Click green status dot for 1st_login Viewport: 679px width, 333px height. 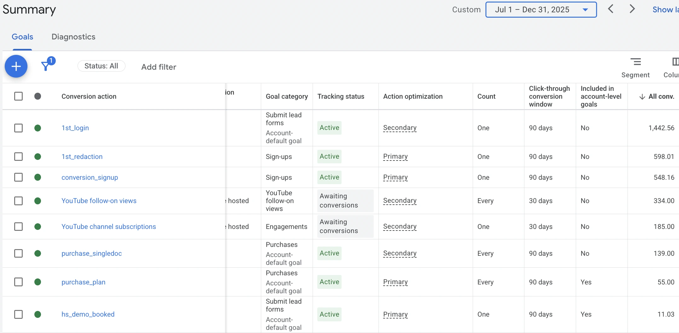38,128
